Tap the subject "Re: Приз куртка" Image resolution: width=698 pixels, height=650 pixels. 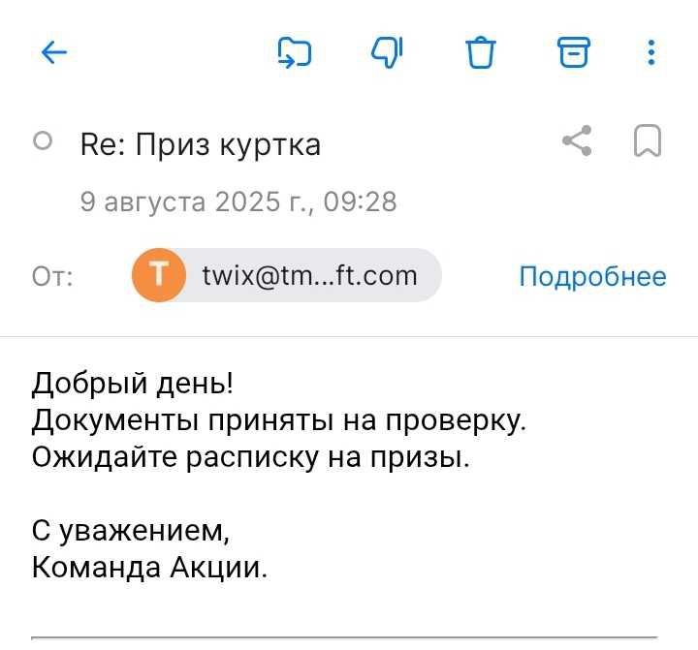click(201, 144)
